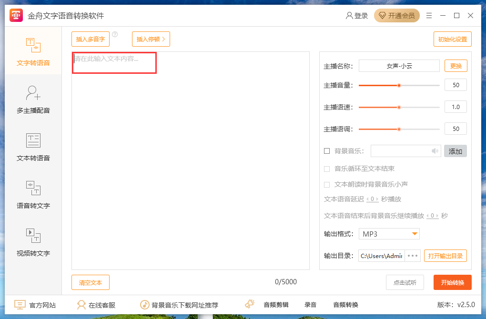Image resolution: width=486 pixels, height=319 pixels.
Task: Click the 金舟 app logo icon
Action: coord(16,16)
